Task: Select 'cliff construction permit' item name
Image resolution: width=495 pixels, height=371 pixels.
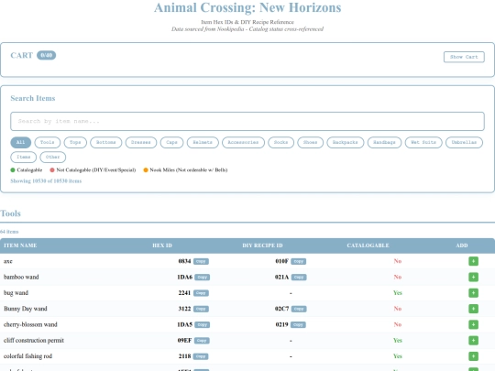Action: click(x=34, y=341)
